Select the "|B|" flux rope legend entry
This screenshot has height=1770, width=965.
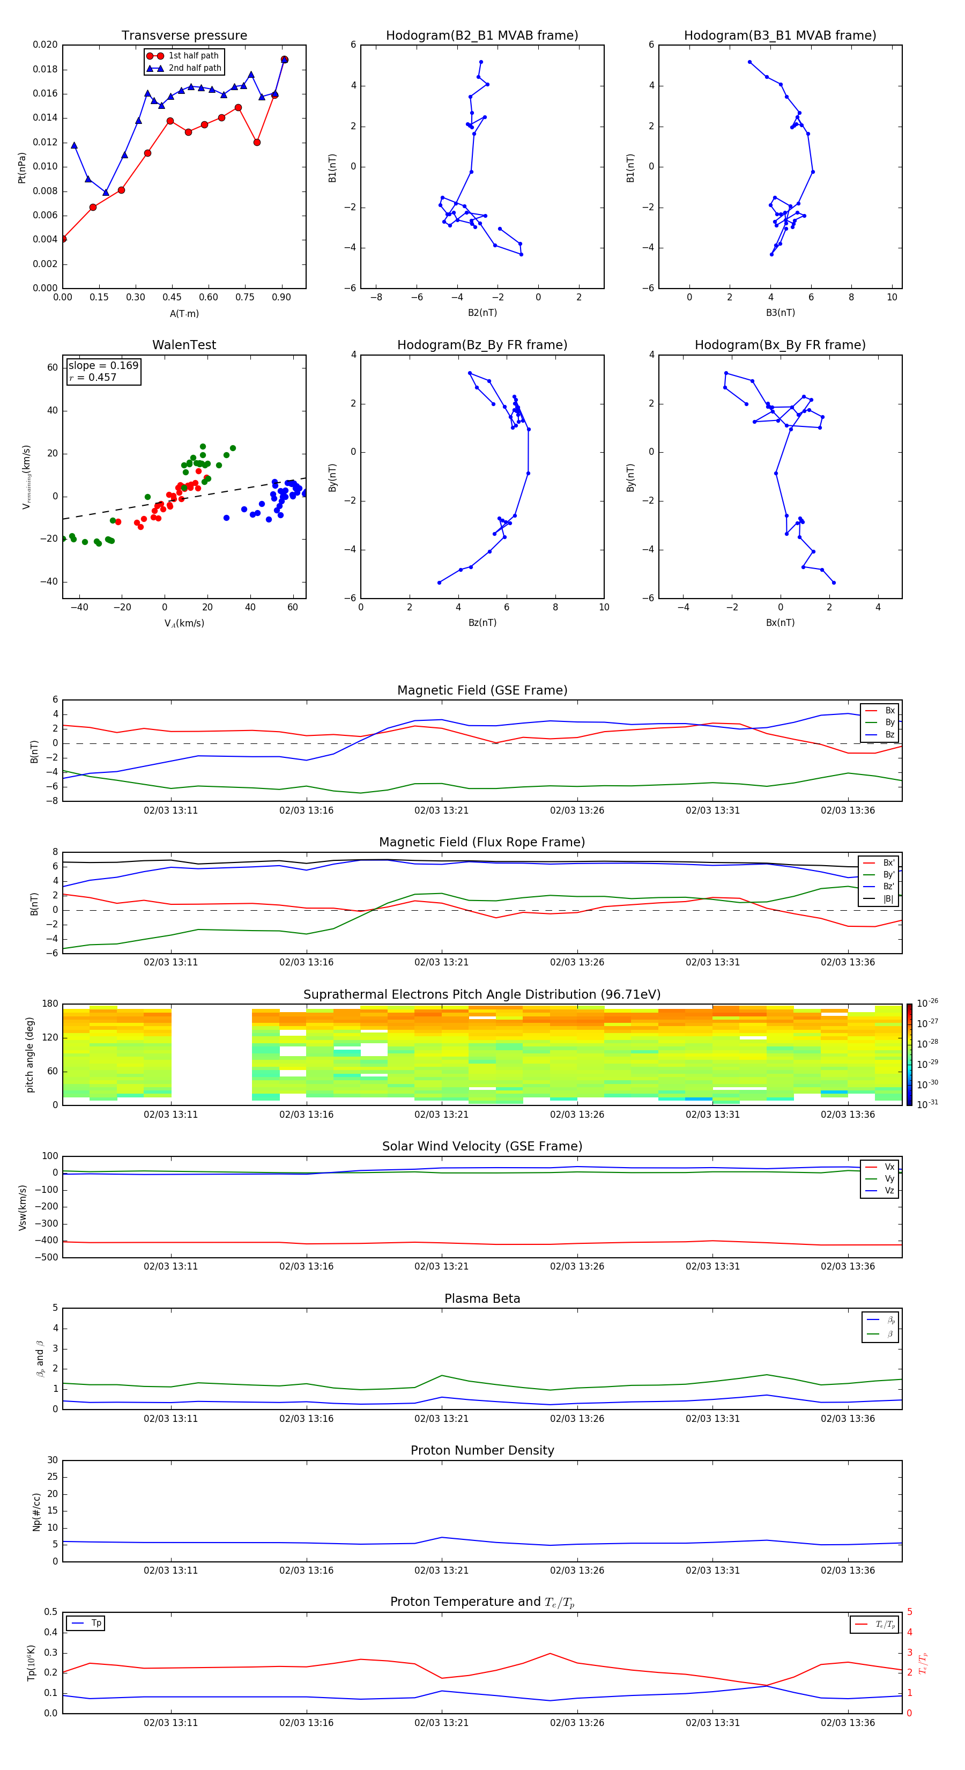click(x=879, y=899)
